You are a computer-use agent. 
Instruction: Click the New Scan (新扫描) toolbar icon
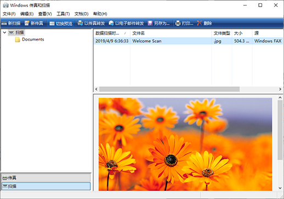click(4, 23)
